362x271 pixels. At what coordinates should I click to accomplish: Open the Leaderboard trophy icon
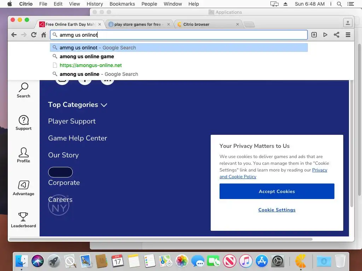[x=23, y=220]
